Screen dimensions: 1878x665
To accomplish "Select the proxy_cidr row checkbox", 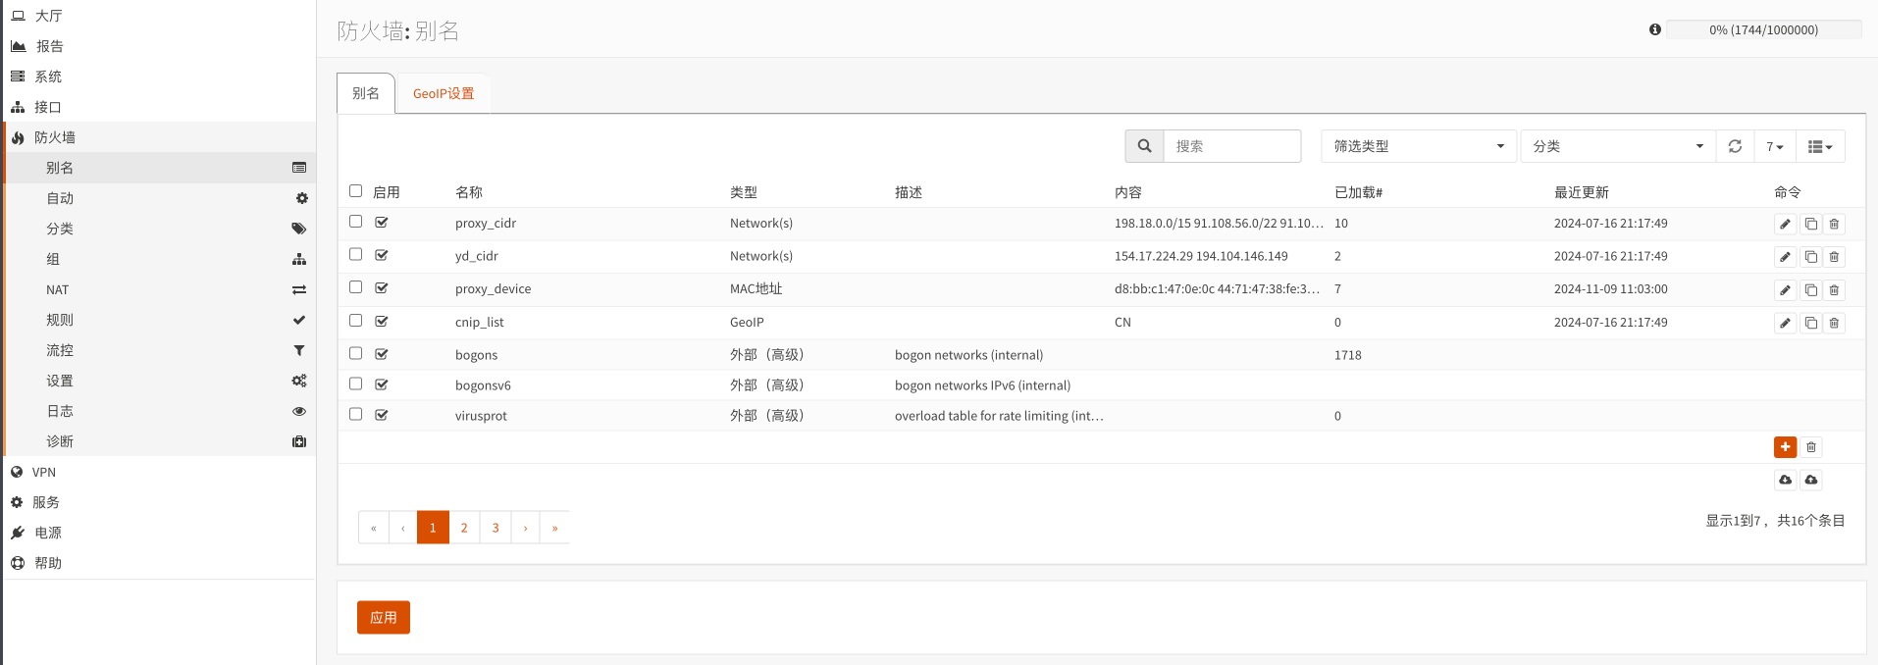I will tap(355, 222).
